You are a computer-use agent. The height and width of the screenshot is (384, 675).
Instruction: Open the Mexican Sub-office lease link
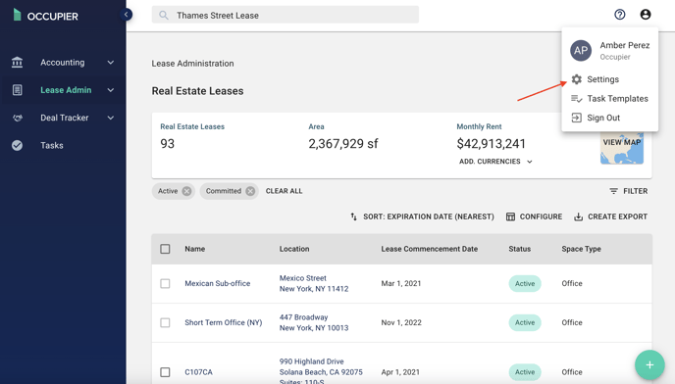click(x=218, y=283)
